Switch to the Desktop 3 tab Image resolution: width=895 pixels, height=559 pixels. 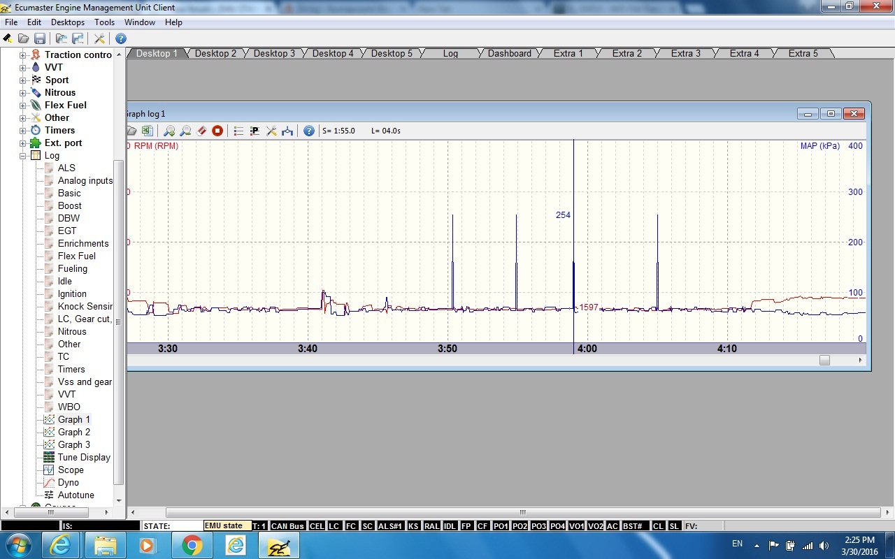(274, 53)
